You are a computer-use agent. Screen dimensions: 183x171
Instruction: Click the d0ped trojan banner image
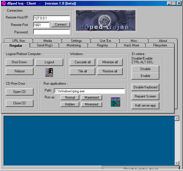tap(106, 21)
